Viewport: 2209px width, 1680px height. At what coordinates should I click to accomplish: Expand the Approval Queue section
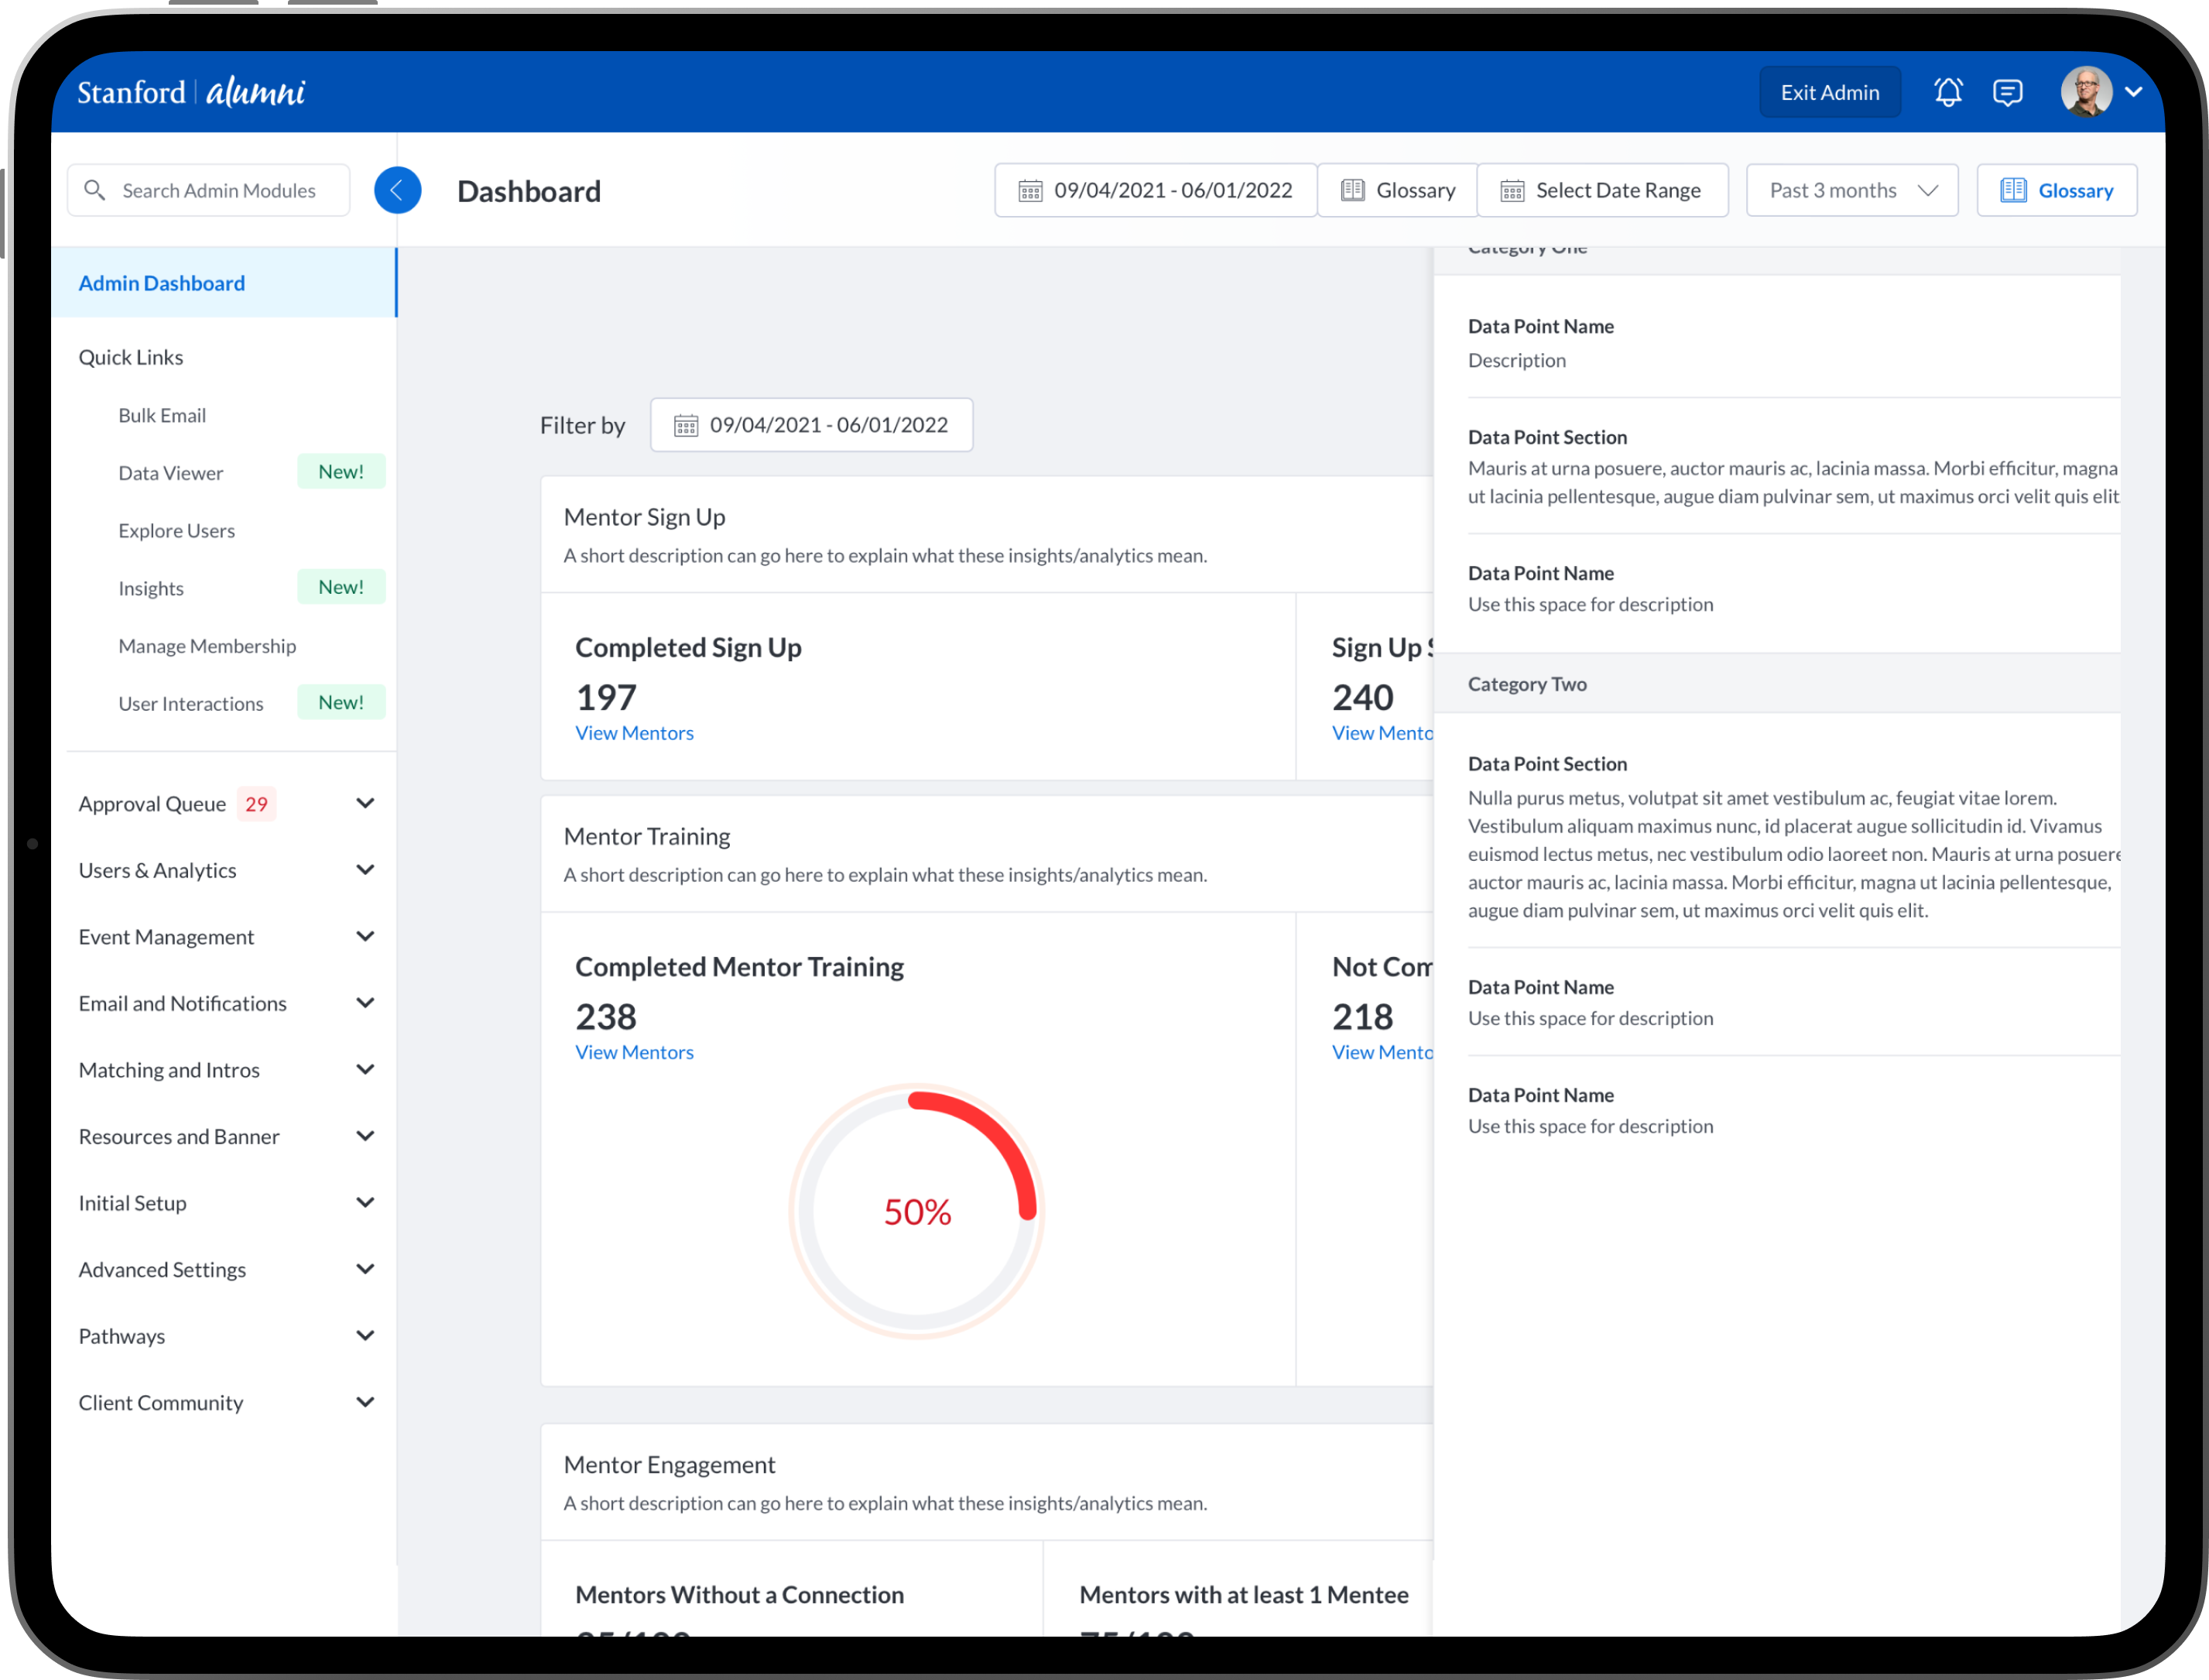point(365,804)
